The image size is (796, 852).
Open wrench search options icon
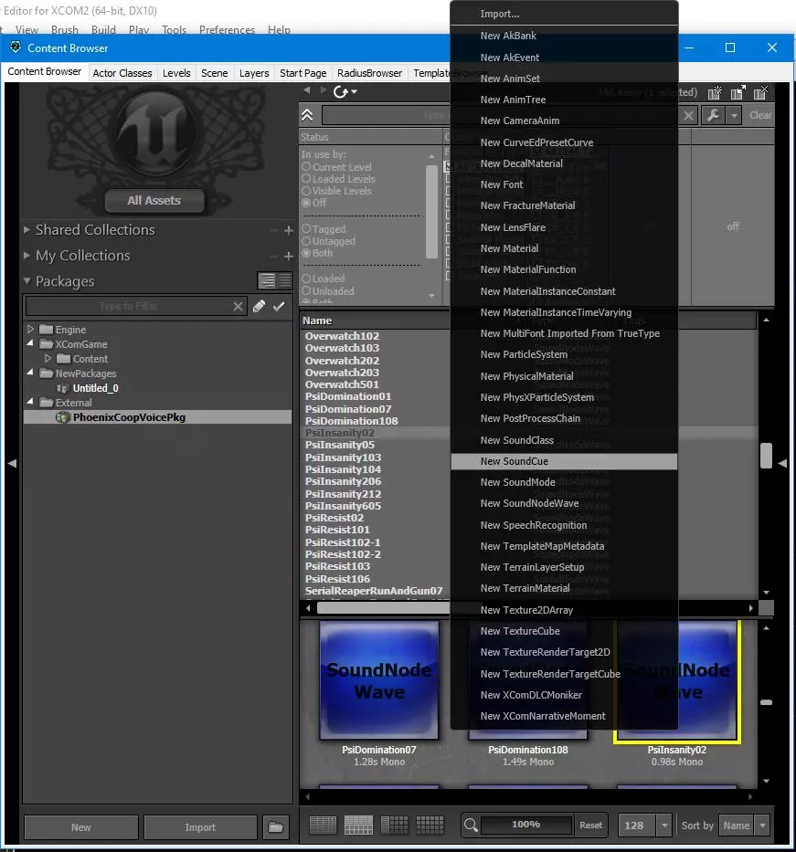pos(714,115)
